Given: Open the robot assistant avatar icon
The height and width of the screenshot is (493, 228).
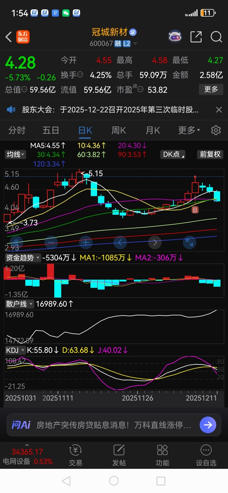Looking at the screenshot, I should [x=175, y=37].
